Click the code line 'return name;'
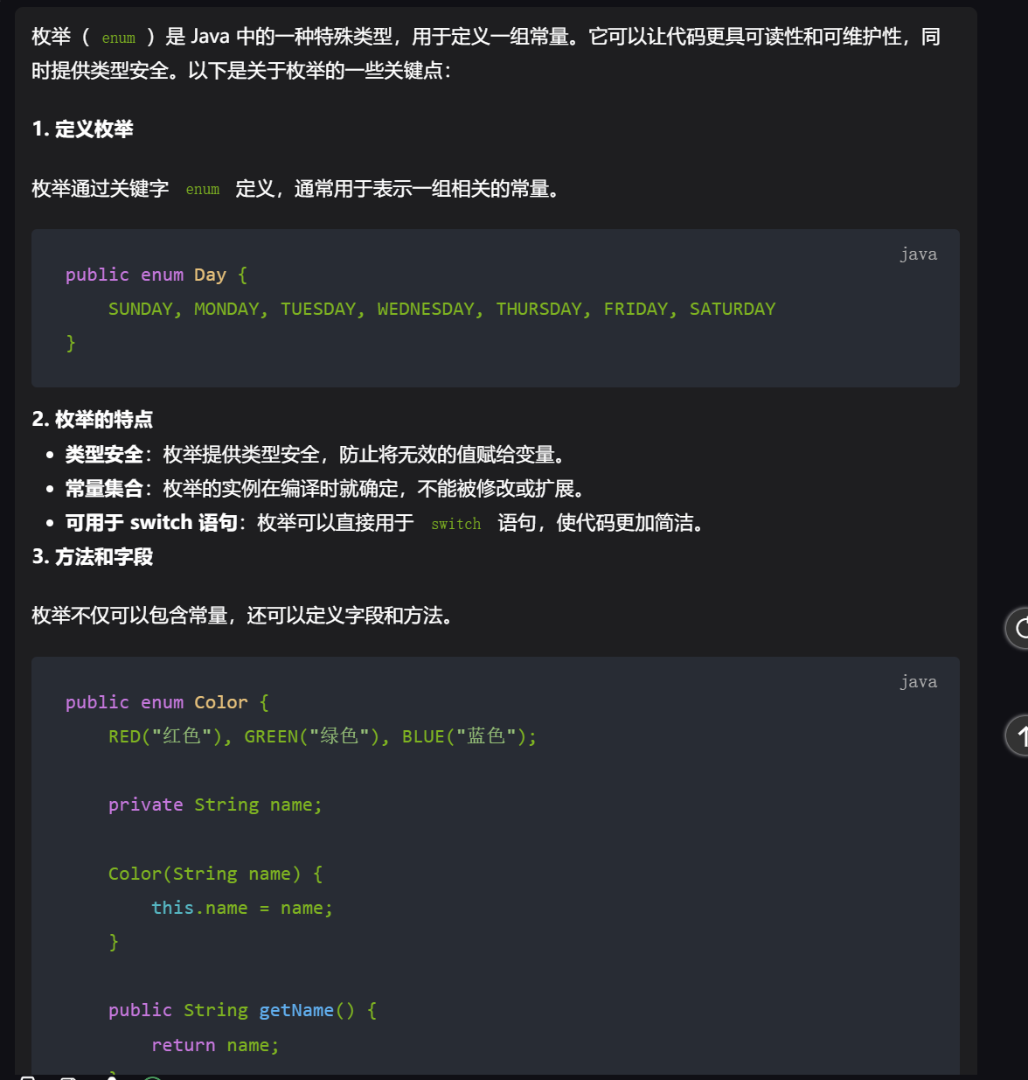The image size is (1028, 1080). [215, 1045]
